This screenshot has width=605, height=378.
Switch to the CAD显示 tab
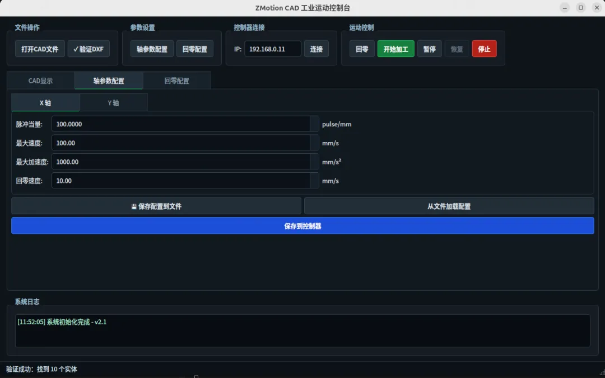(x=40, y=81)
